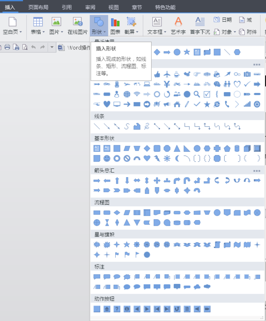Click the 域 field button
The height and width of the screenshot is (321, 266).
(x=246, y=19)
